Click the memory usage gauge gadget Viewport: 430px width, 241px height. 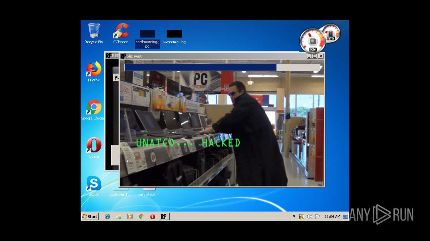[x=331, y=33]
